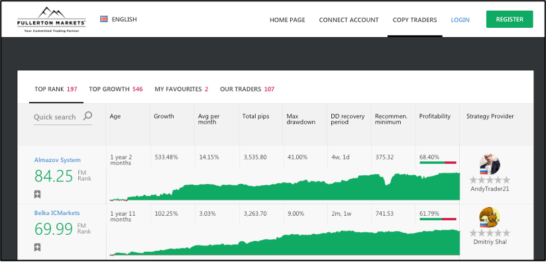This screenshot has height=262, width=546.
Task: Click Belka ICMarkets profitability bar 61.79%
Action: pyautogui.click(x=438, y=219)
